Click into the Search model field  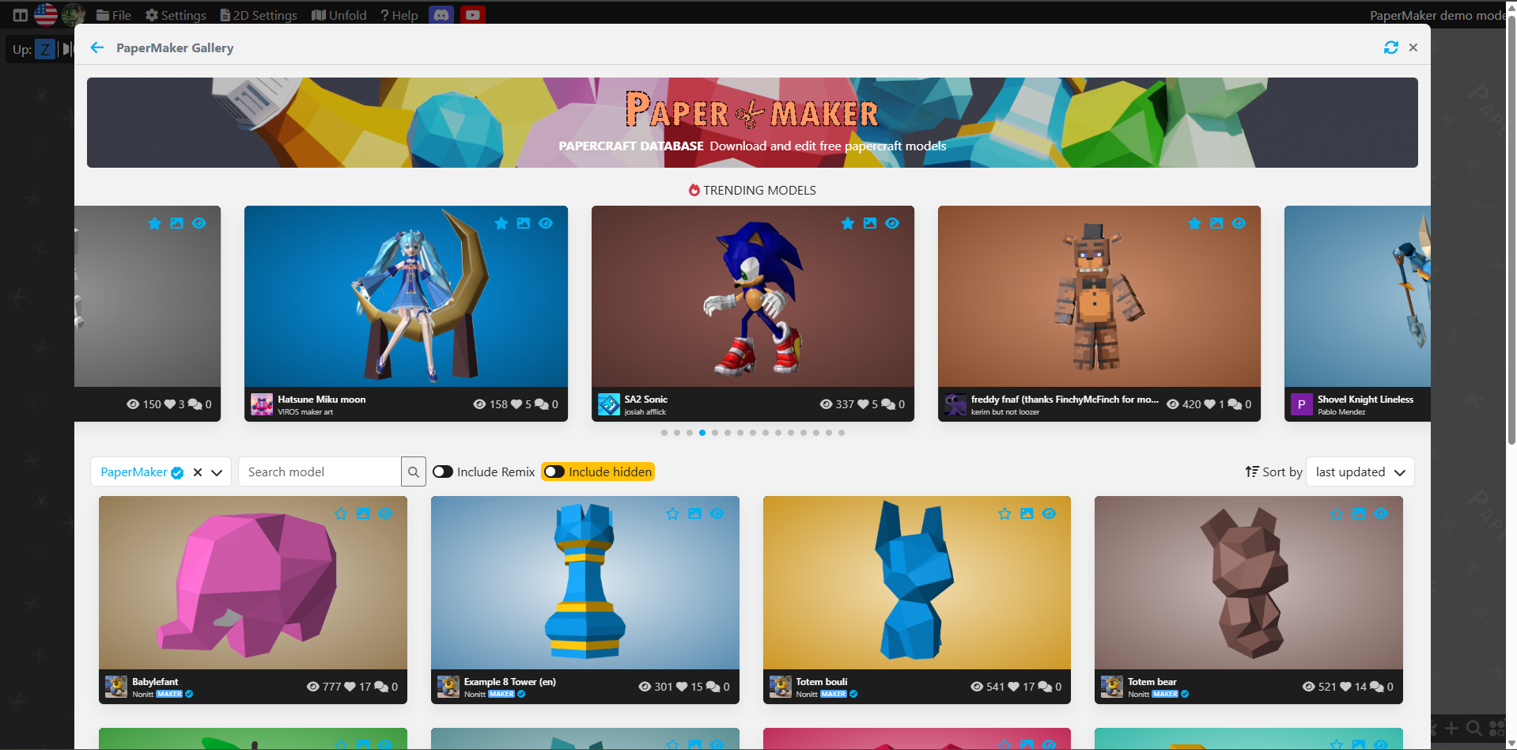pos(320,472)
